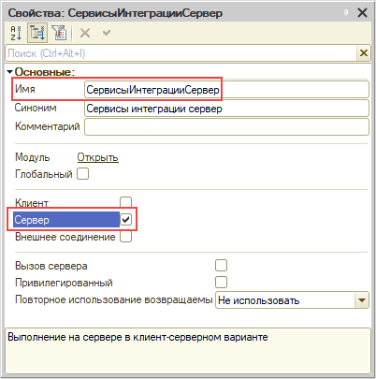Image resolution: width=376 pixels, height=379 pixels.
Task: Tick the Вызов сервера checkbox
Action: coord(221,266)
